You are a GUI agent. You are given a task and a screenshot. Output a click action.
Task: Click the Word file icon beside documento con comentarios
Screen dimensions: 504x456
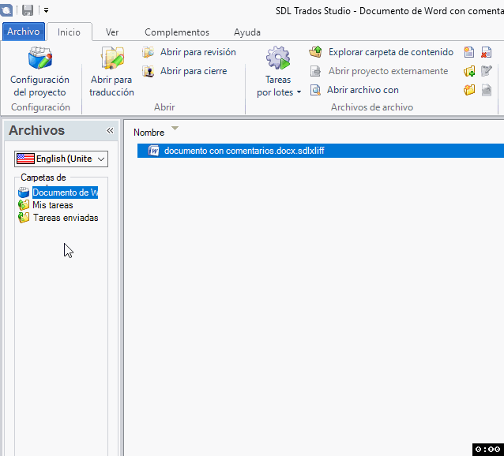click(x=153, y=151)
